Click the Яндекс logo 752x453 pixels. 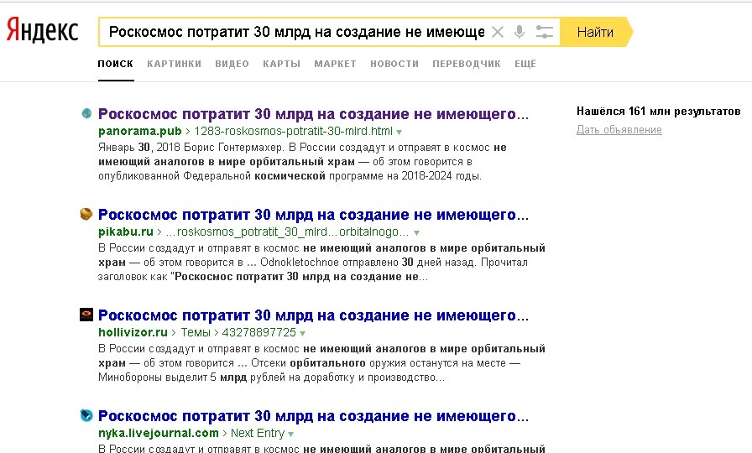42,31
